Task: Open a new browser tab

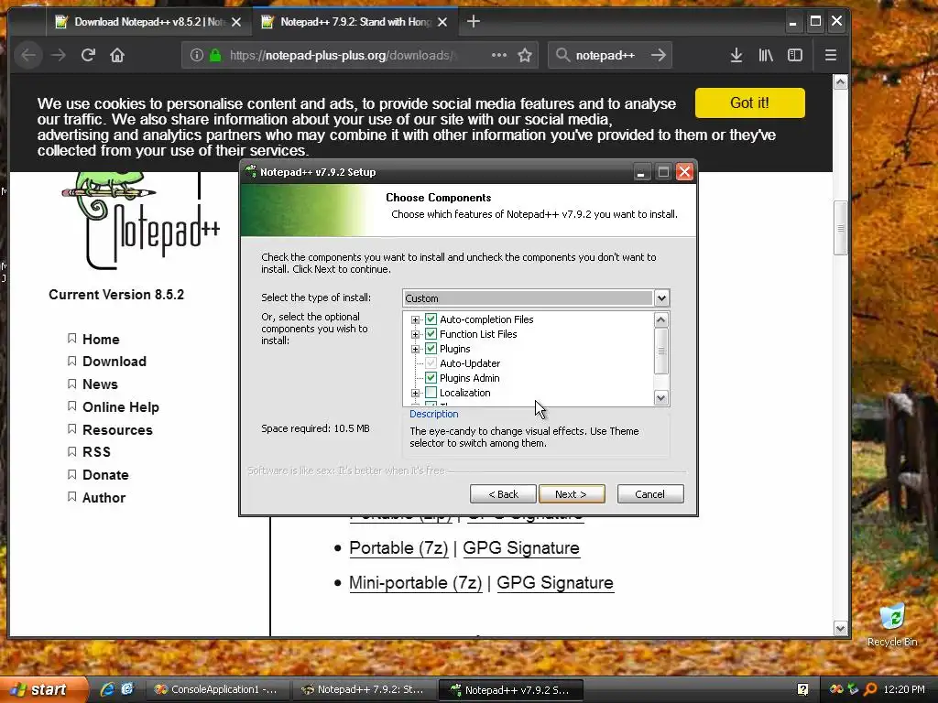Action: (474, 22)
